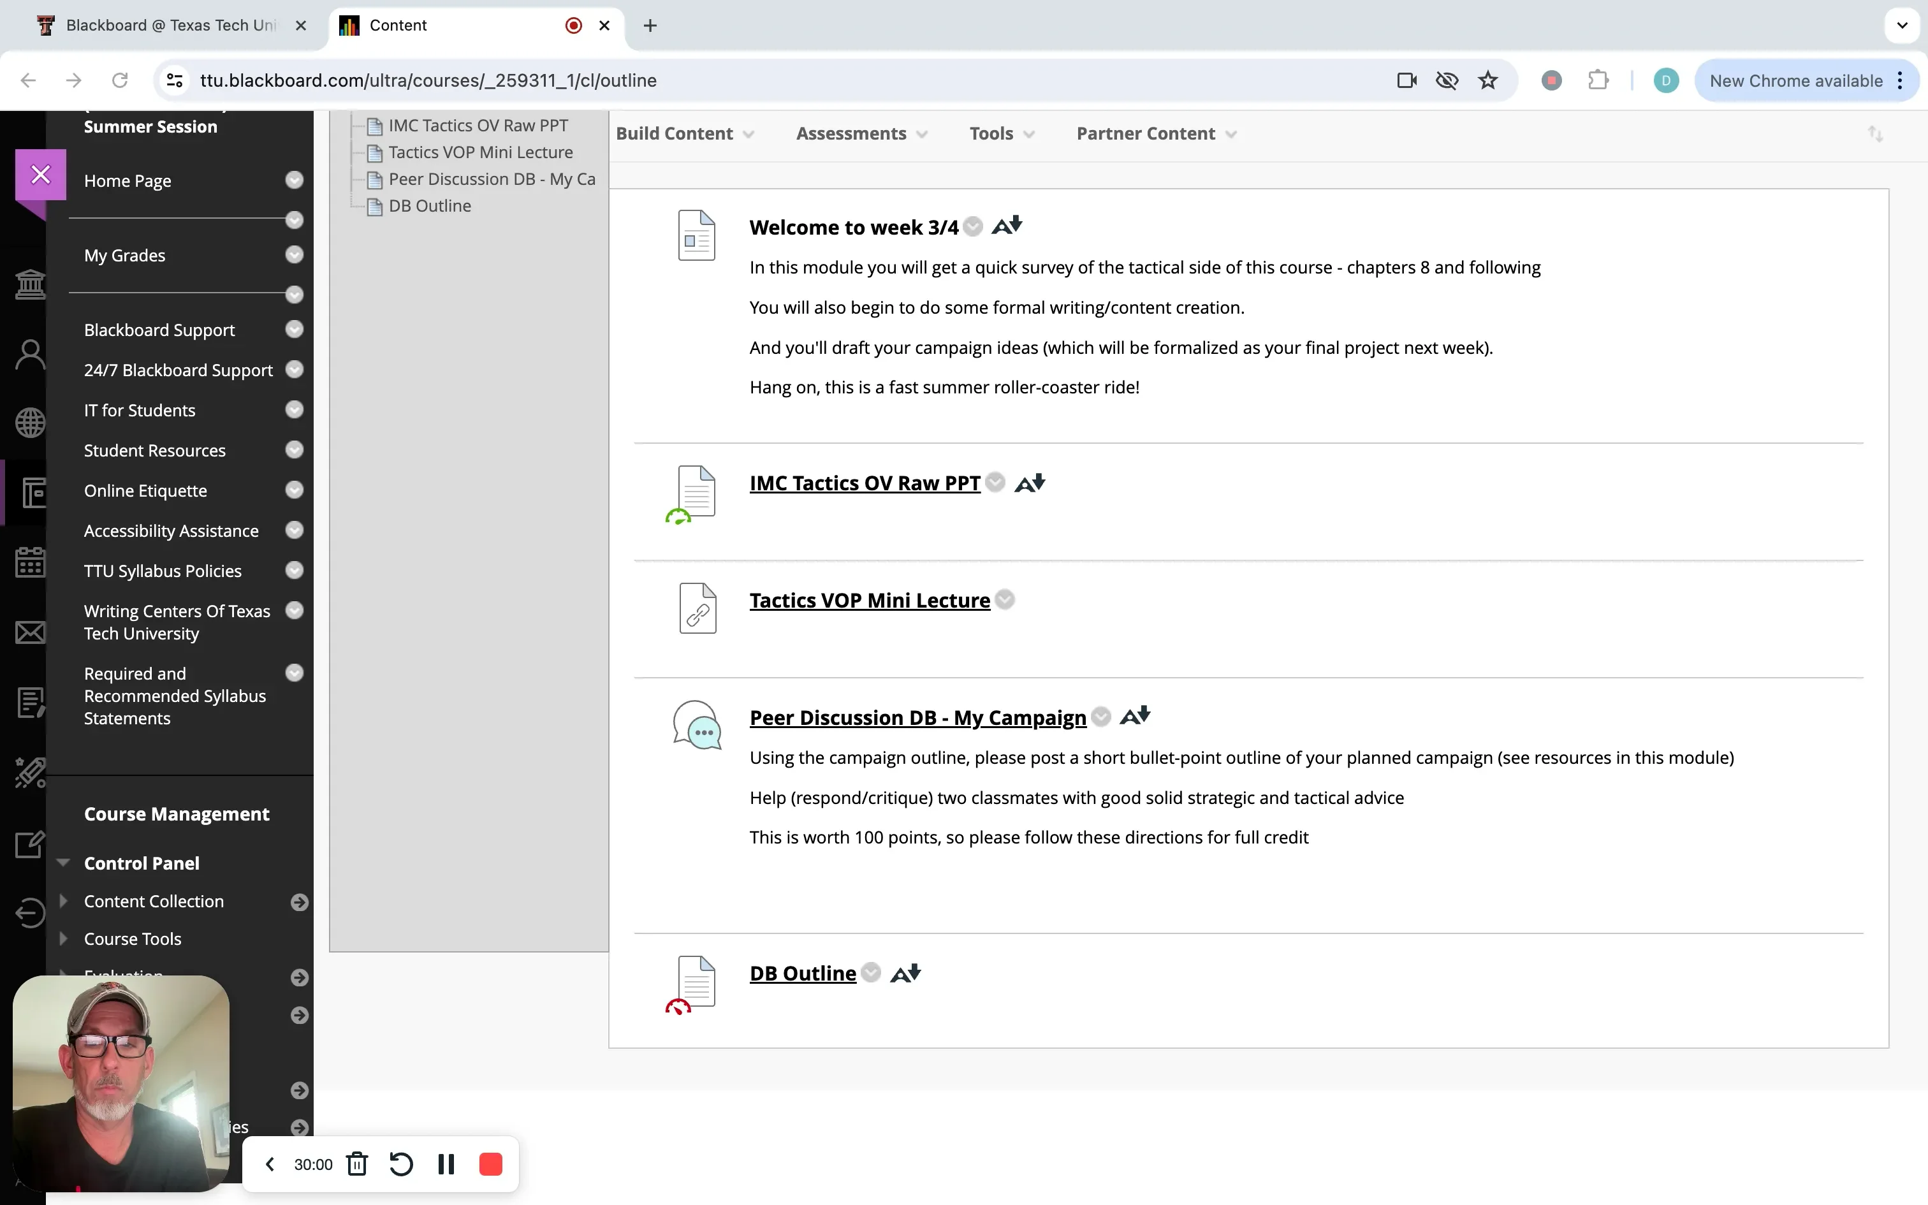This screenshot has height=1205, width=1928.
Task: Select DB Outline in the folder tree
Action: click(430, 205)
